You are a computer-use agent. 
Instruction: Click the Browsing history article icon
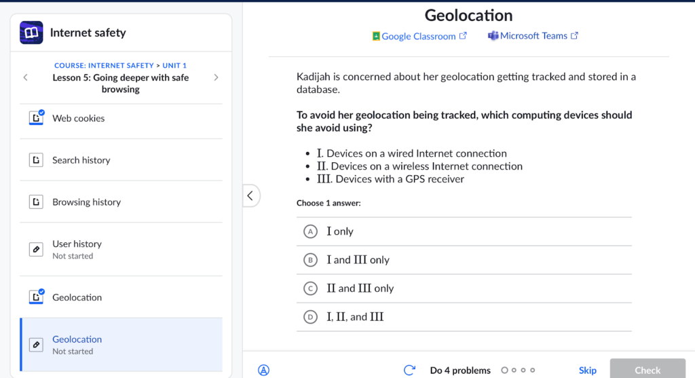(x=37, y=202)
